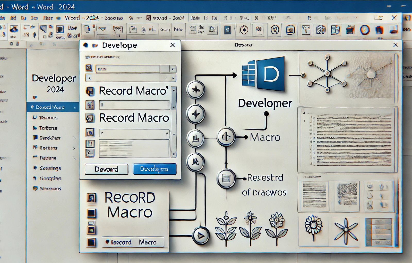Select the sunflower thumbnail in right panel

coord(313,226)
